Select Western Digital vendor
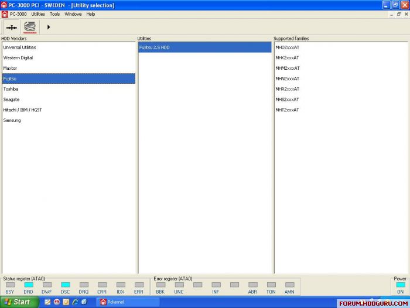The image size is (410, 308). click(x=69, y=58)
